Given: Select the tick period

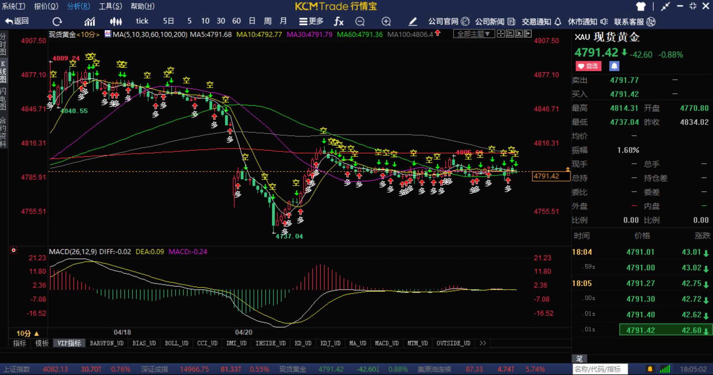Looking at the screenshot, I should pos(142,21).
